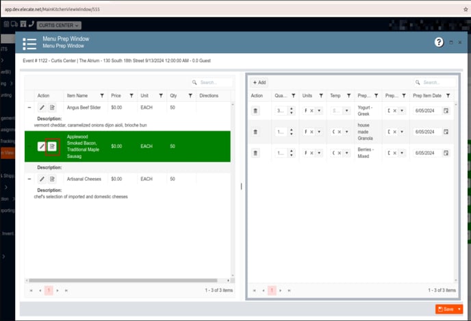Increase quantity for the Yogurt - Greek row

click(x=292, y=108)
